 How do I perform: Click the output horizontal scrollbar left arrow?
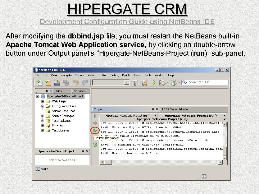(102, 162)
